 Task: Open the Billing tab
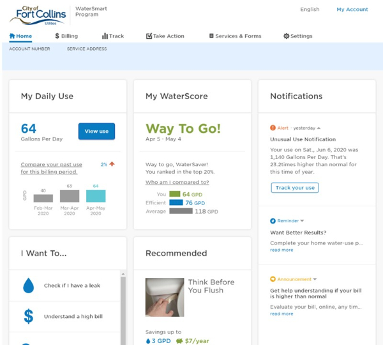(x=66, y=36)
